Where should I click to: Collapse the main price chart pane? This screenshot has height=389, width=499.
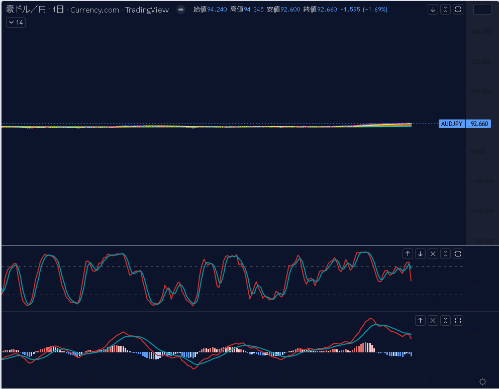pyautogui.click(x=445, y=10)
